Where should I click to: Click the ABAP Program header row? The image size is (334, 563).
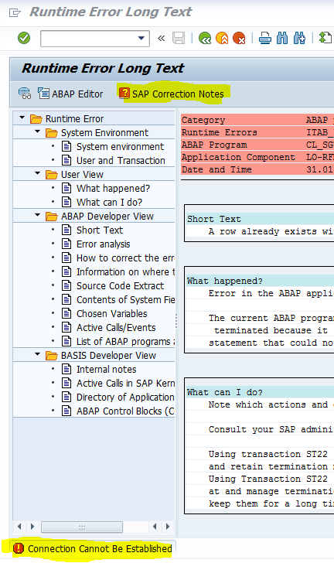(x=257, y=145)
